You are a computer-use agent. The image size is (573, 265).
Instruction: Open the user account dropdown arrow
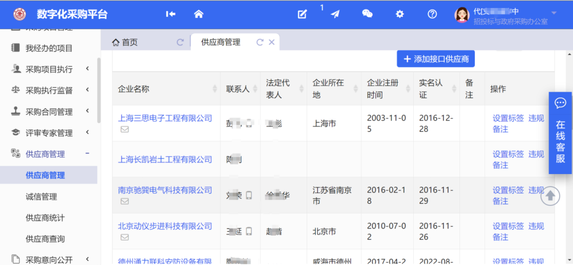coord(554,13)
